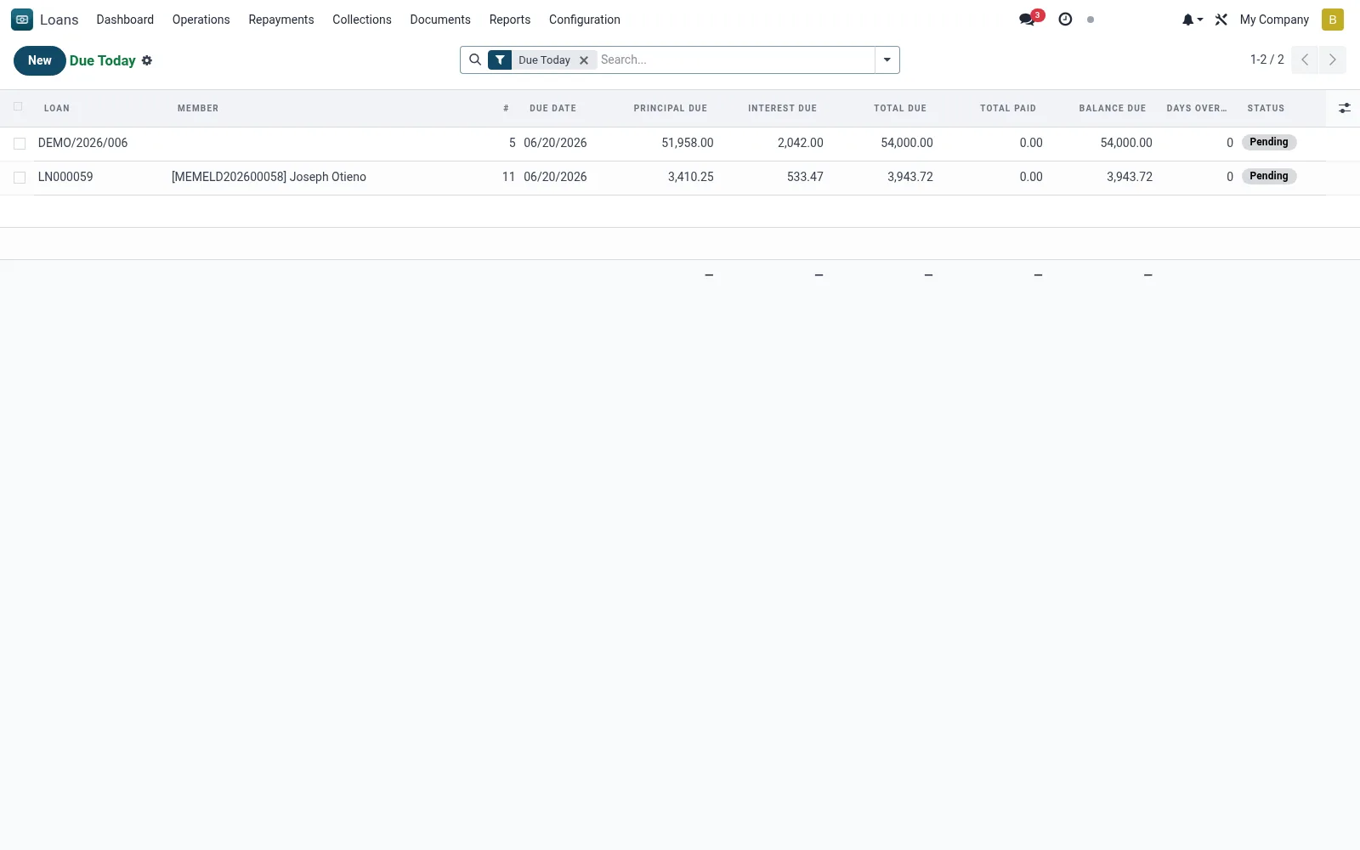Tick checkbox for DEMO/2026/006

tap(20, 144)
